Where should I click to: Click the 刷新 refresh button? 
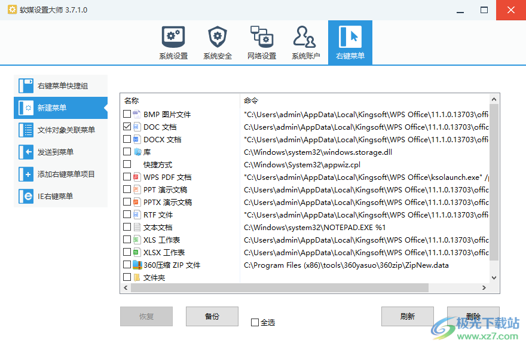click(x=408, y=317)
